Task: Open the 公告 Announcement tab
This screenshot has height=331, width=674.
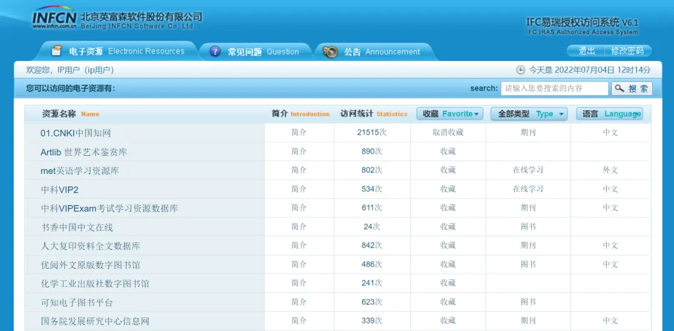Action: coord(374,52)
